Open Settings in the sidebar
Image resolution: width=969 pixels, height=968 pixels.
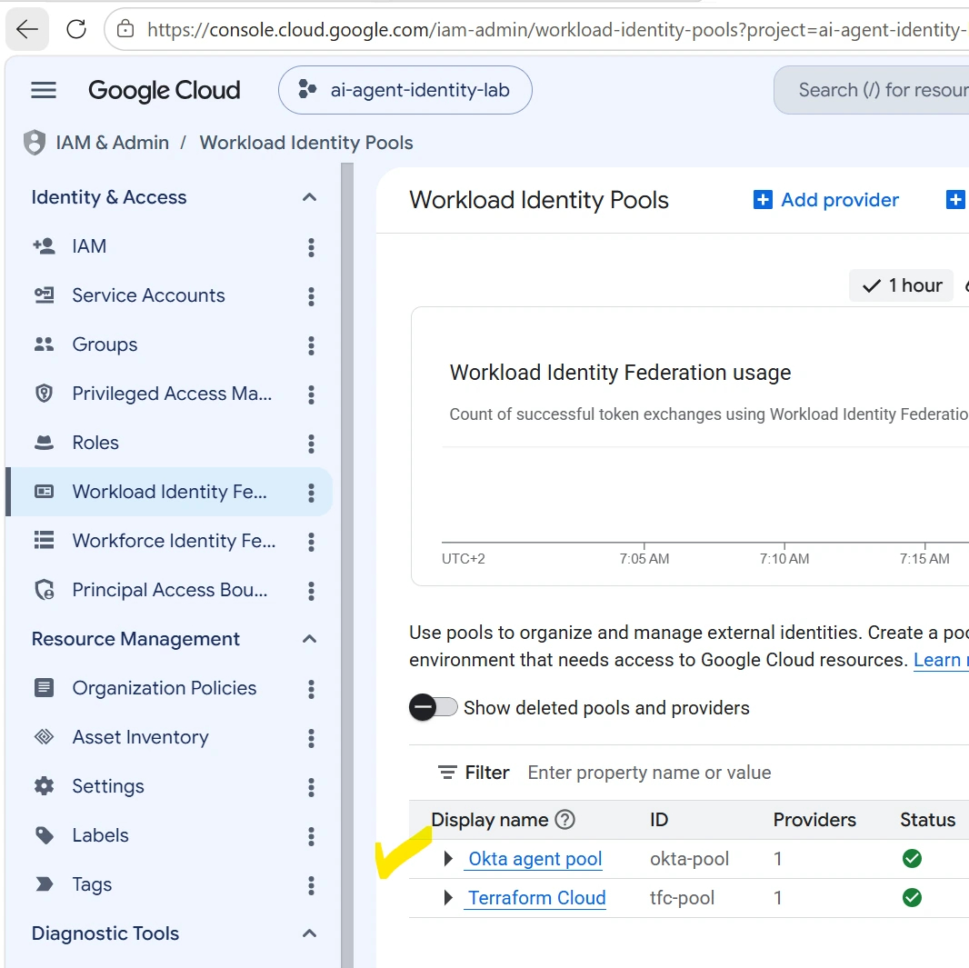point(108,786)
